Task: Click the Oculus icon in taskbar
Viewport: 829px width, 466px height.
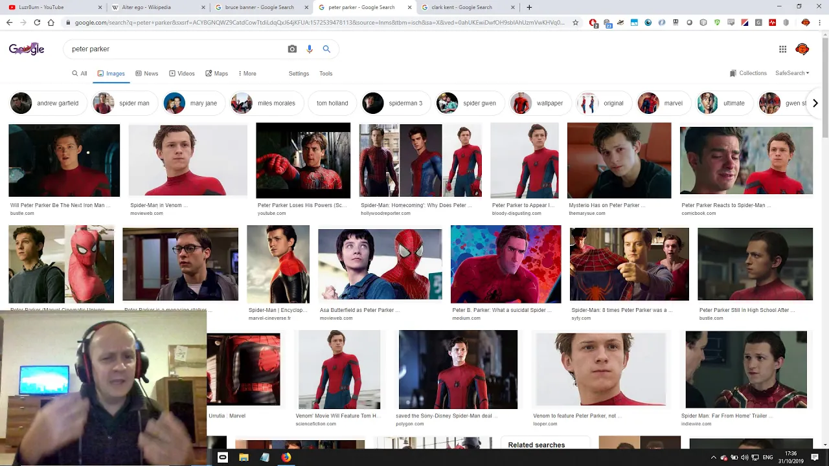Action: [222, 457]
